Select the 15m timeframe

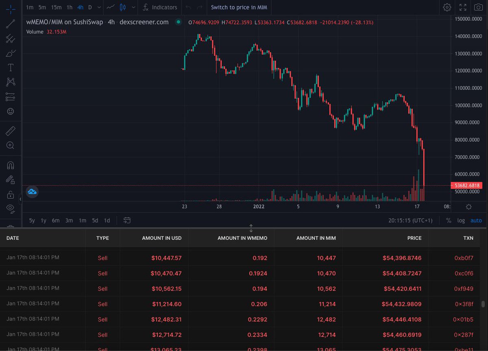(57, 7)
